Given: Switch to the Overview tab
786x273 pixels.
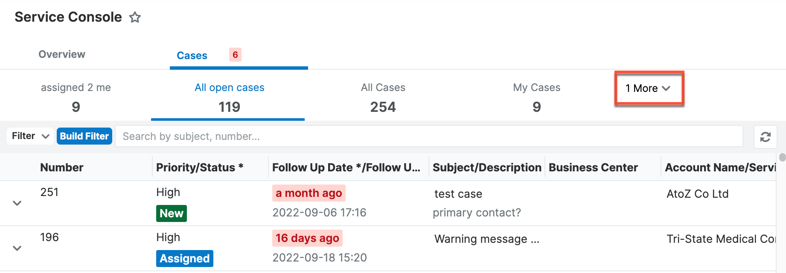Looking at the screenshot, I should coord(62,54).
